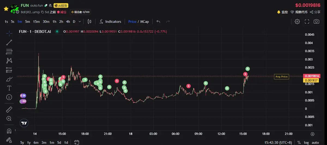The image size is (327, 145).
Task: Redo the last chart action
Action: click(x=168, y=21)
